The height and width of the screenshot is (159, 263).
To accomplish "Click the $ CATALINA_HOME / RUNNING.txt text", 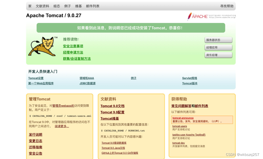I will coord(123,131).
